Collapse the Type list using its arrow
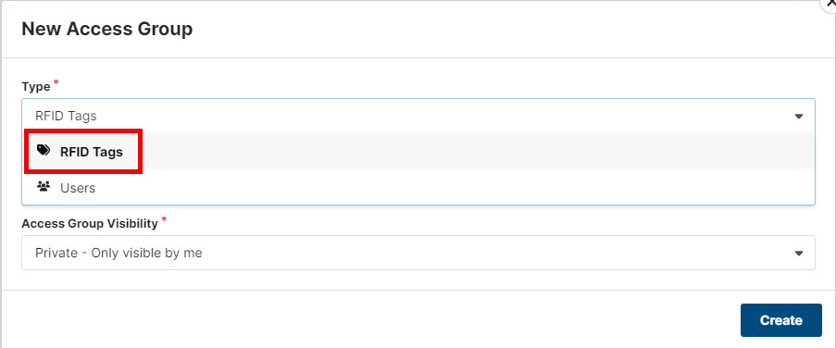 [798, 117]
